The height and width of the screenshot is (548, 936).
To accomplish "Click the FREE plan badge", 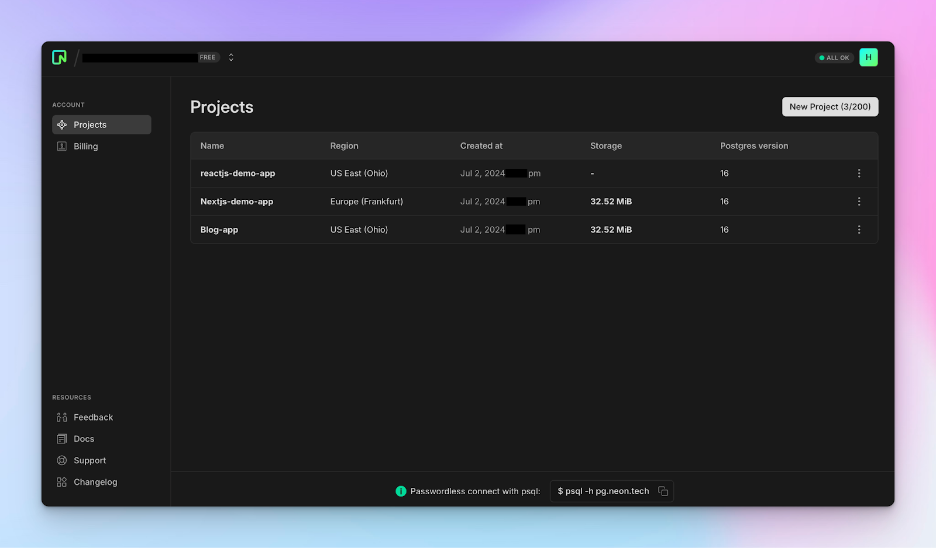I will tap(208, 57).
